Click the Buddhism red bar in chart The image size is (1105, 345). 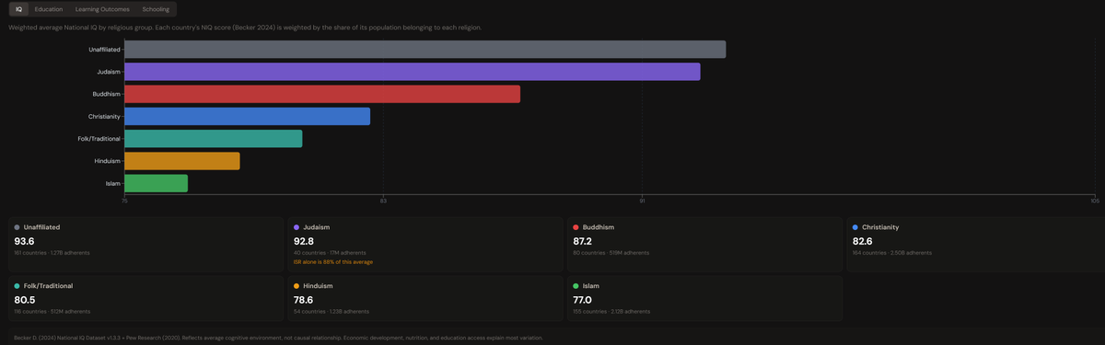322,94
